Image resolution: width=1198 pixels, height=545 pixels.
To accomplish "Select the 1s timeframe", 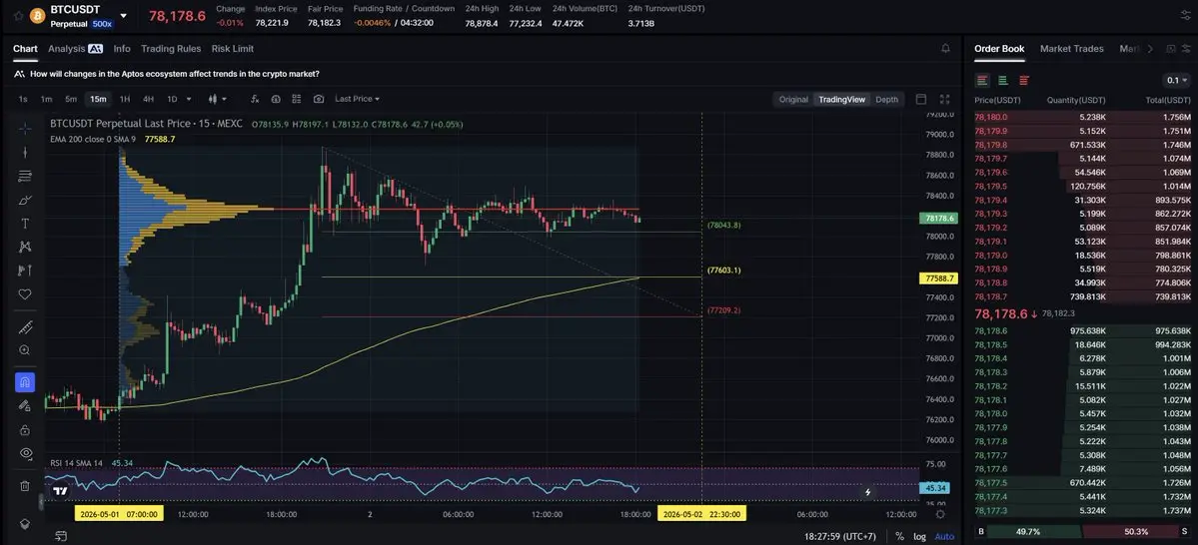I will tap(23, 99).
